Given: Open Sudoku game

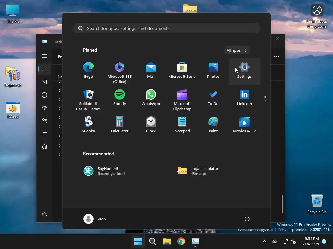Looking at the screenshot, I should click(88, 125).
